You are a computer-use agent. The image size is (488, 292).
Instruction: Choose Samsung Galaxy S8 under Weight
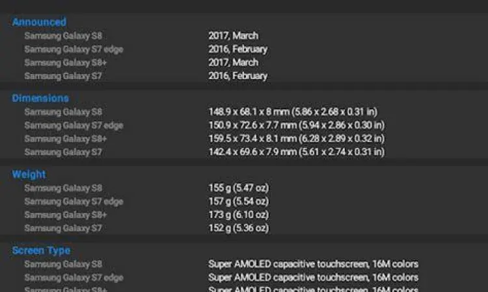(63, 188)
